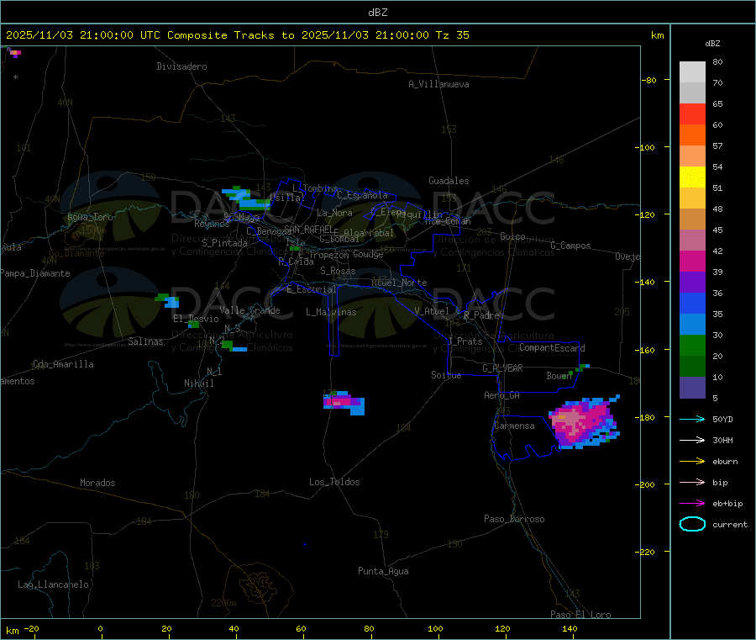Click the Bowen map label
The image size is (756, 640).
coord(559,375)
